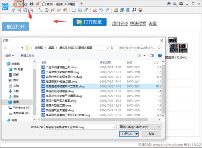Viewport: 202px width, 148px height.
Task: Expand the file name combo box arrow
Action: pos(114,127)
